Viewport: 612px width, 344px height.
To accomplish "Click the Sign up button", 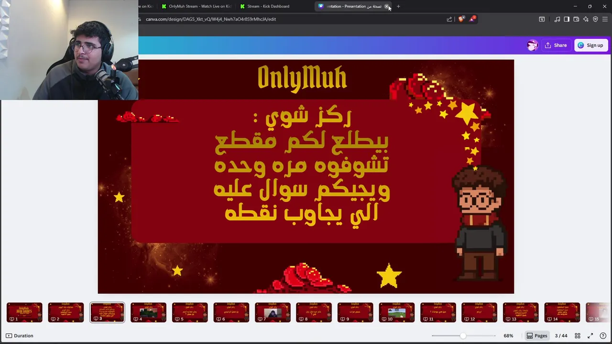I will pyautogui.click(x=590, y=45).
